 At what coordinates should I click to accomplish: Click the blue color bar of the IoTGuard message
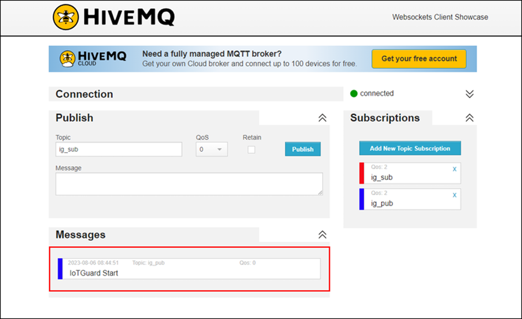click(x=61, y=268)
